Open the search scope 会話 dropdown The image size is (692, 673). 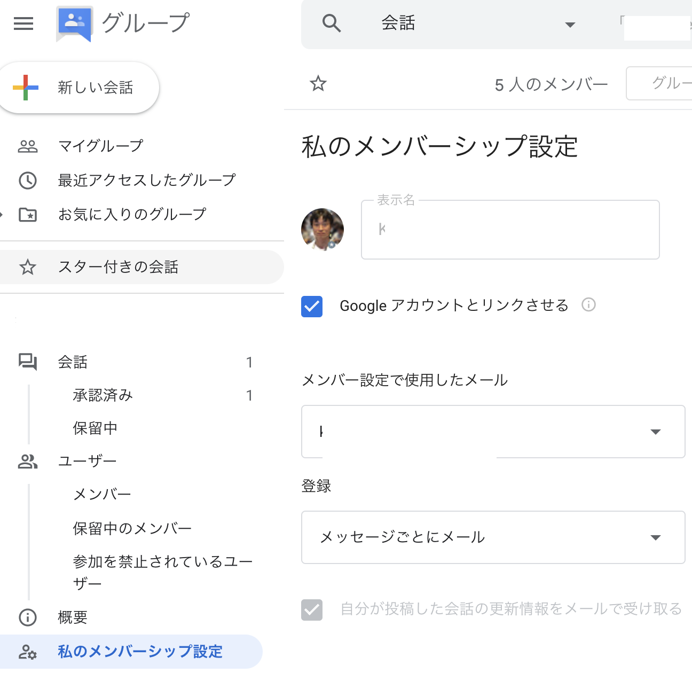point(570,25)
